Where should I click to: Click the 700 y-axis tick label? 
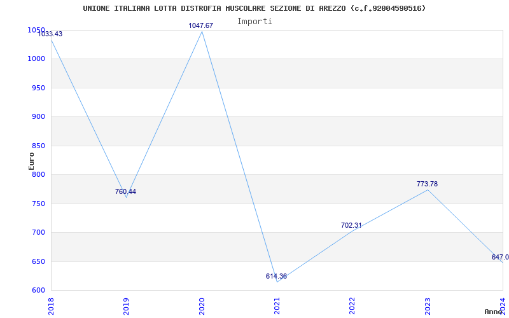(x=39, y=233)
